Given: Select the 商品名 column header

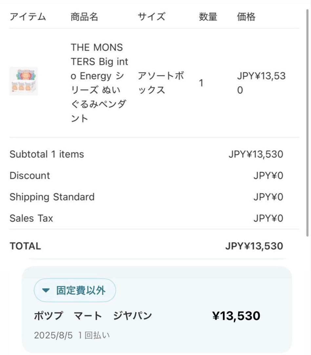Looking at the screenshot, I should [84, 17].
